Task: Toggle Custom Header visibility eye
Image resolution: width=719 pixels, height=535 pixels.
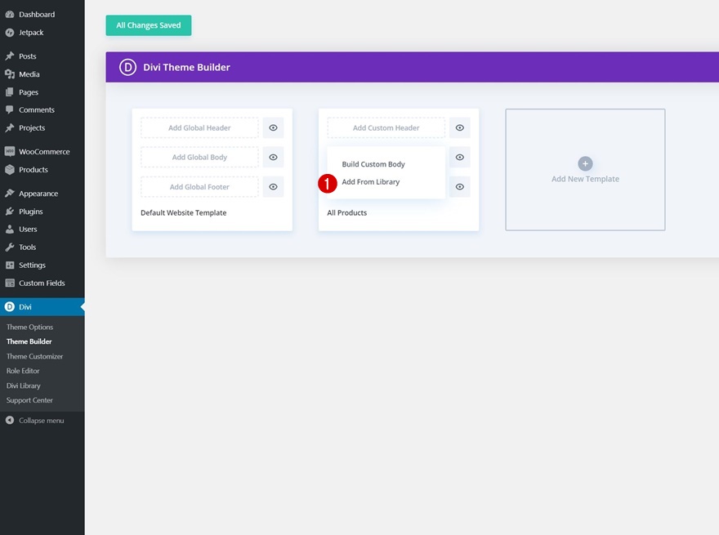Action: (x=460, y=128)
